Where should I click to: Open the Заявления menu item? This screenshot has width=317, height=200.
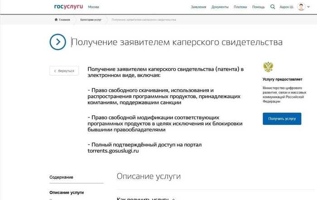198,7
